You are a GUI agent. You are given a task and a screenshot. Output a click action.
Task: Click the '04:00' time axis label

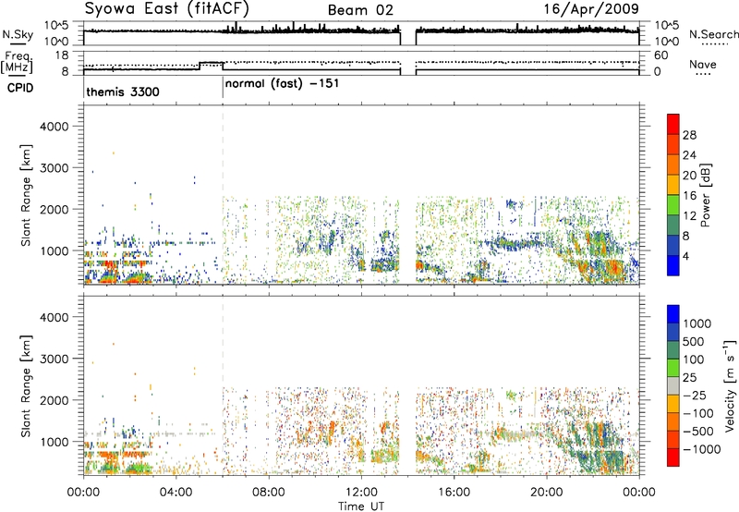[176, 493]
